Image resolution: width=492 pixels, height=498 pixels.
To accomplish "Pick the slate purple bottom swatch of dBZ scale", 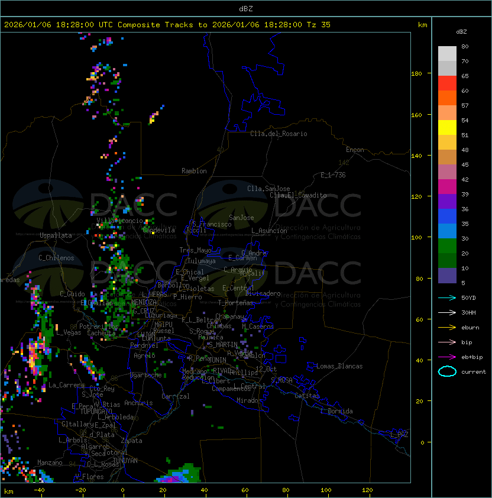I will point(447,276).
